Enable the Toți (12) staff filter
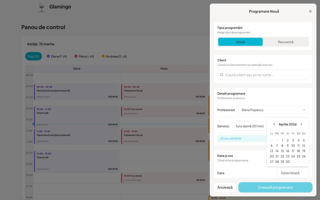Image resolution: width=320 pixels, height=200 pixels. click(x=33, y=56)
